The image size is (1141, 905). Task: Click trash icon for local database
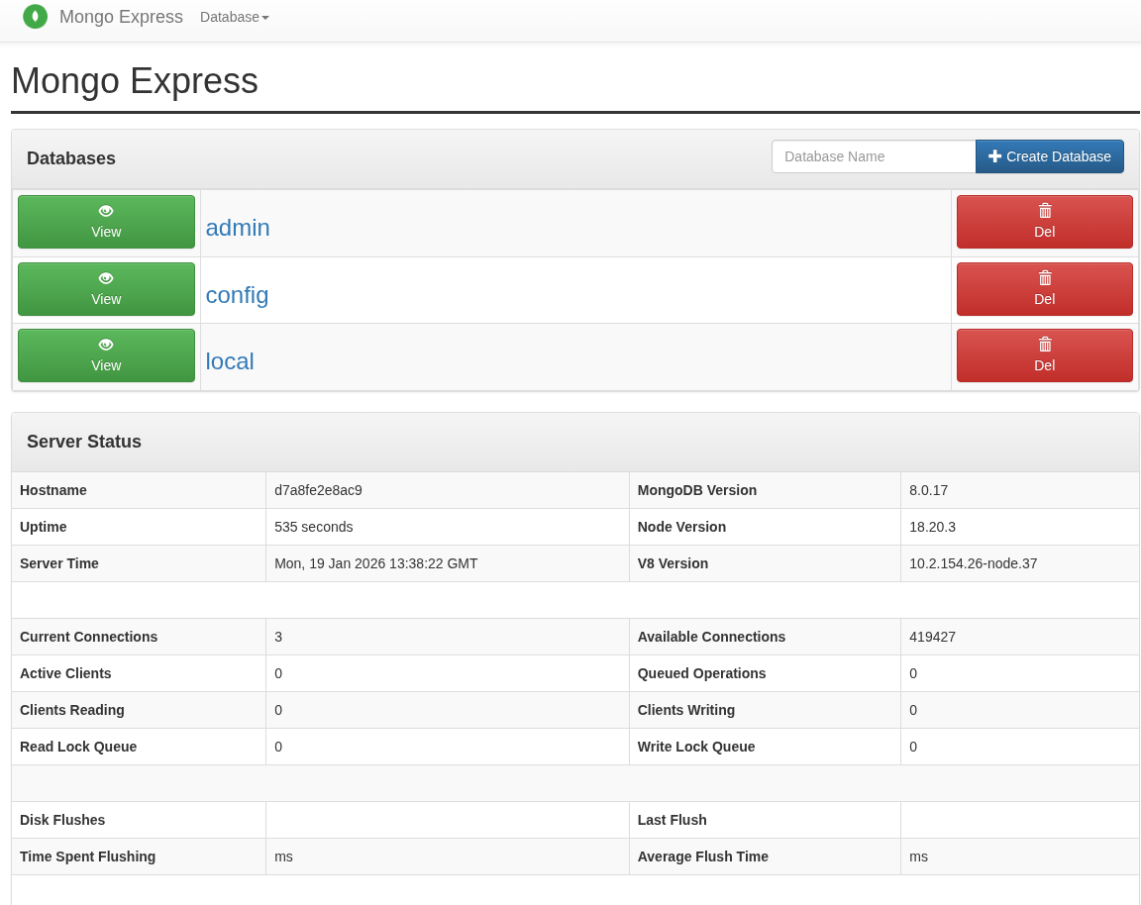point(1045,345)
